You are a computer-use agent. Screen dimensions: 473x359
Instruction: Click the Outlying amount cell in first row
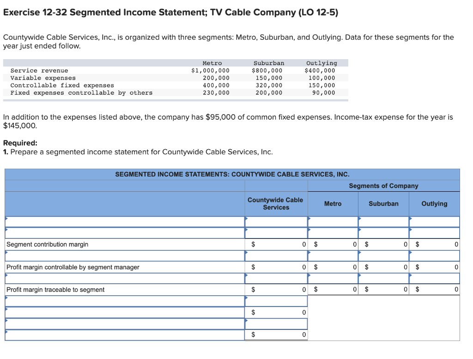pos(434,221)
